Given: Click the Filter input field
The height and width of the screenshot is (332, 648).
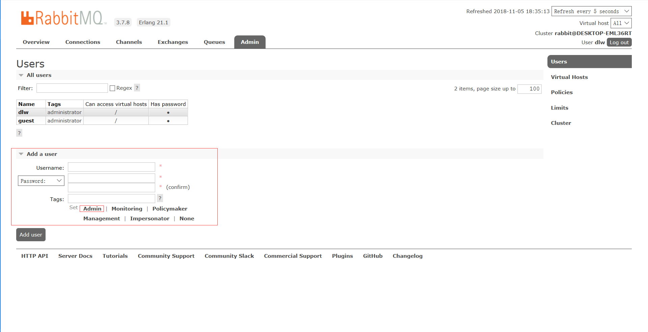Looking at the screenshot, I should point(72,88).
